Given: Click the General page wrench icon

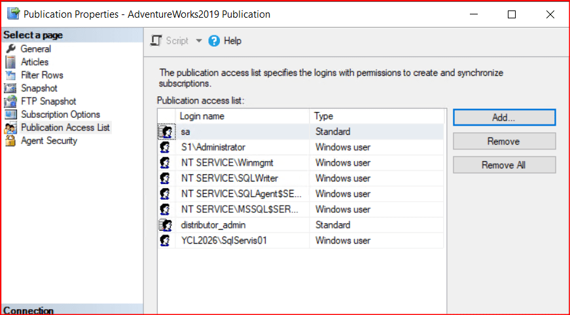Looking at the screenshot, I should pyautogui.click(x=10, y=49).
